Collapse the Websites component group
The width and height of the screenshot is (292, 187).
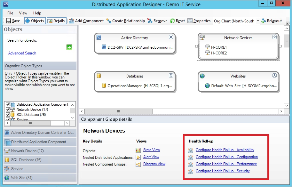coord(274,76)
